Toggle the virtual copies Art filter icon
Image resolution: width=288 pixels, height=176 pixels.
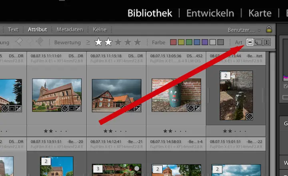pyautogui.click(x=258, y=42)
